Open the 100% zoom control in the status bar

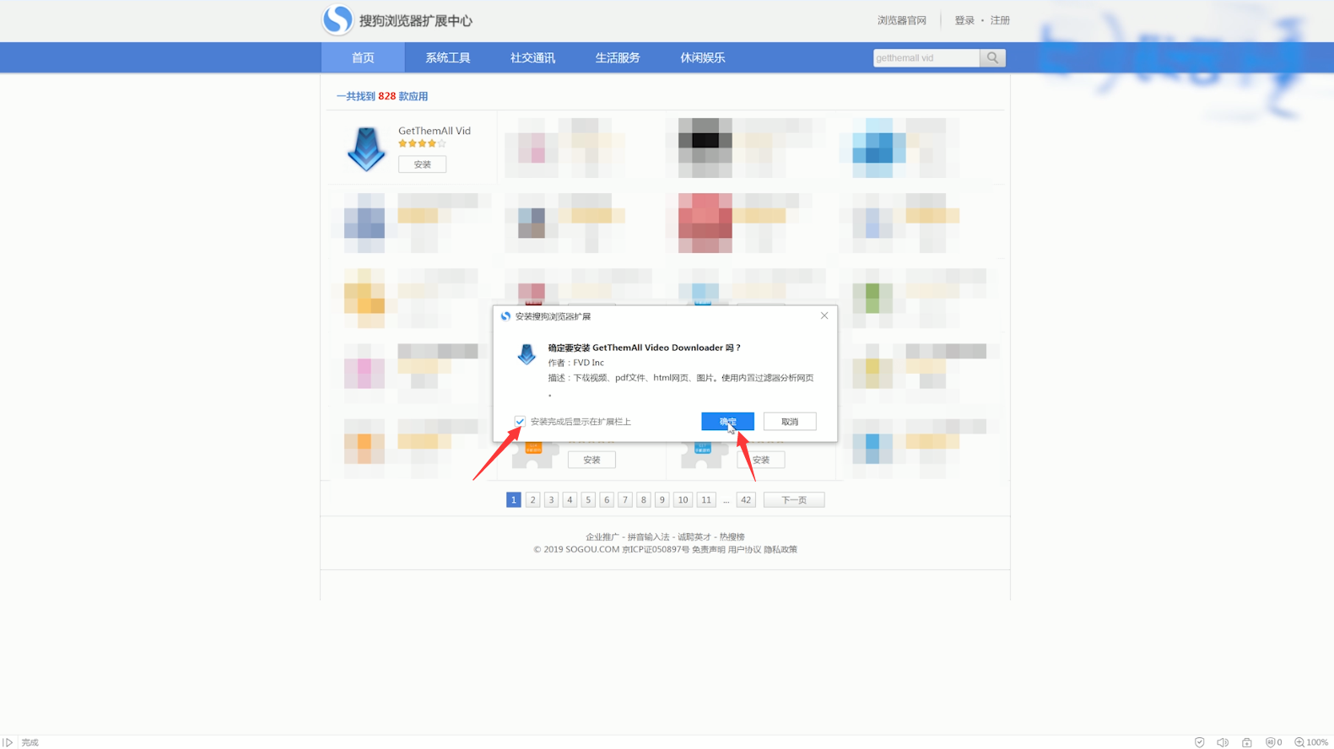click(1311, 742)
